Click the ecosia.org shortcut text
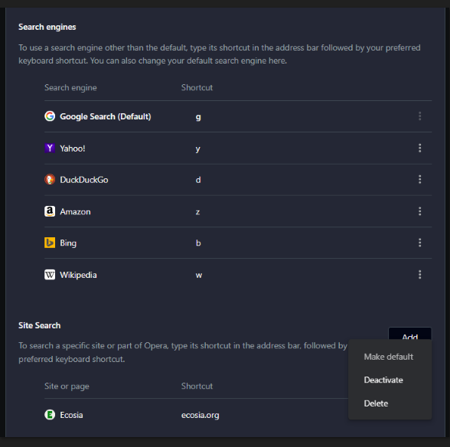Screen dimensions: 450x447 pos(200,415)
